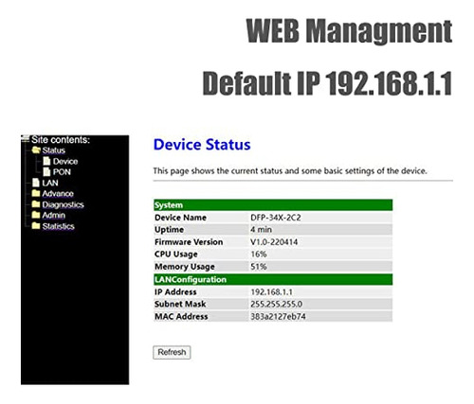Image resolution: width=474 pixels, height=404 pixels.
Task: Select the Device status link
Action: (x=65, y=161)
